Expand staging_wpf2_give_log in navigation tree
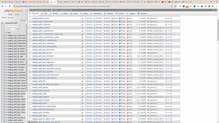This screenshot has height=123, width=219. click(x=4, y=96)
